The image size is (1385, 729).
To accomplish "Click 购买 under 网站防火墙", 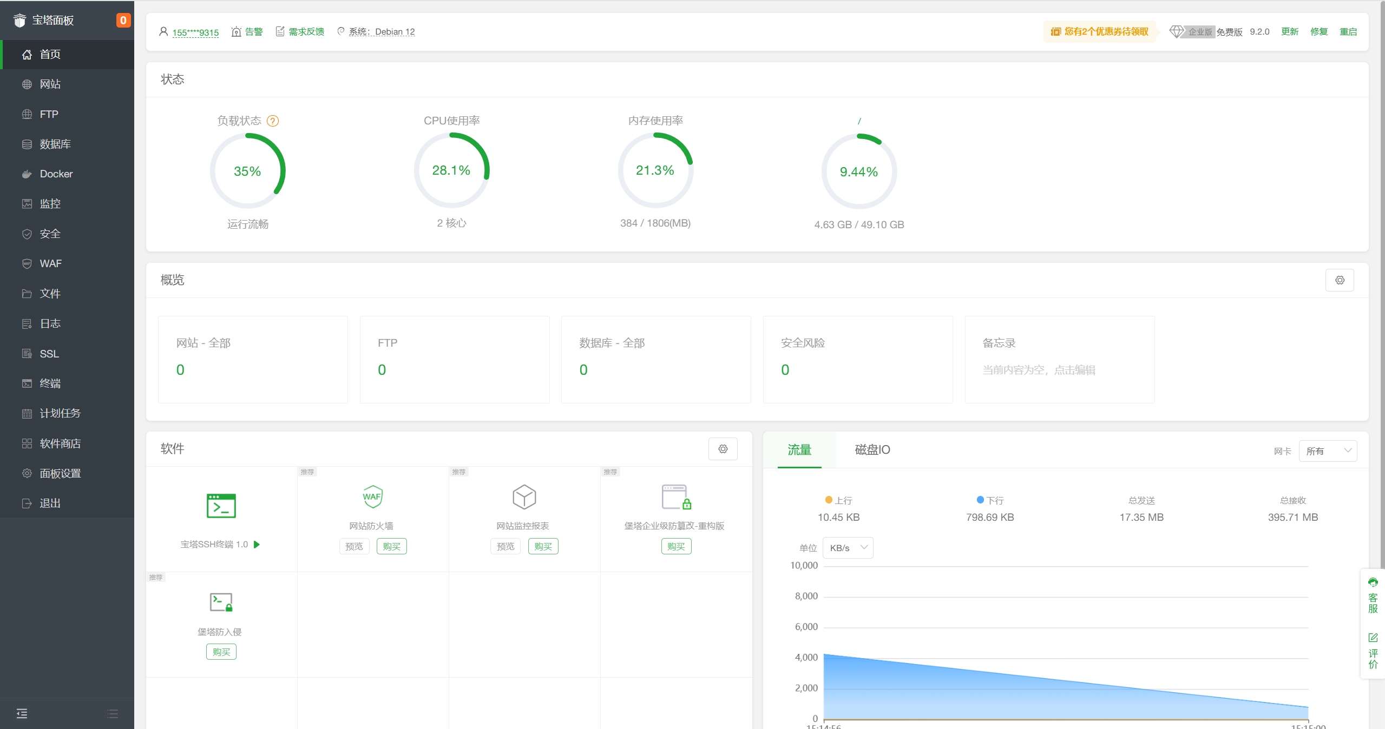I will [x=391, y=546].
